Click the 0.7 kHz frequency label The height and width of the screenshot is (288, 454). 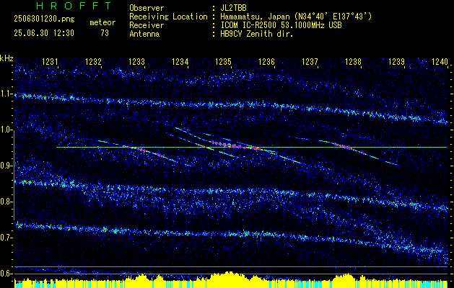coord(6,238)
